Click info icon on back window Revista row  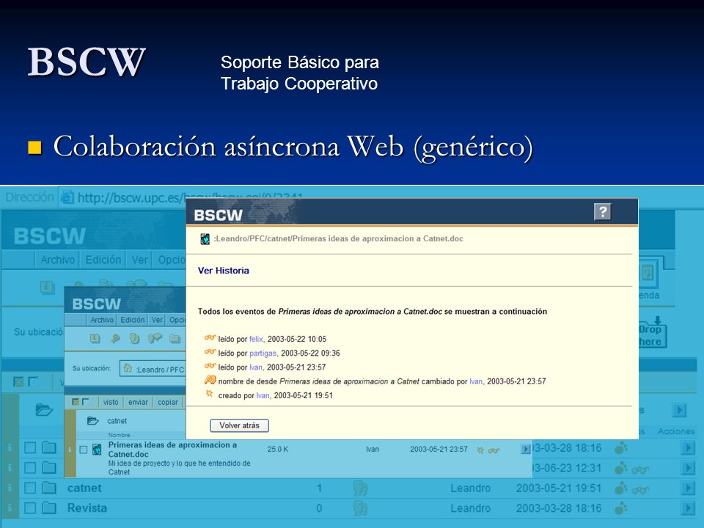click(x=10, y=507)
